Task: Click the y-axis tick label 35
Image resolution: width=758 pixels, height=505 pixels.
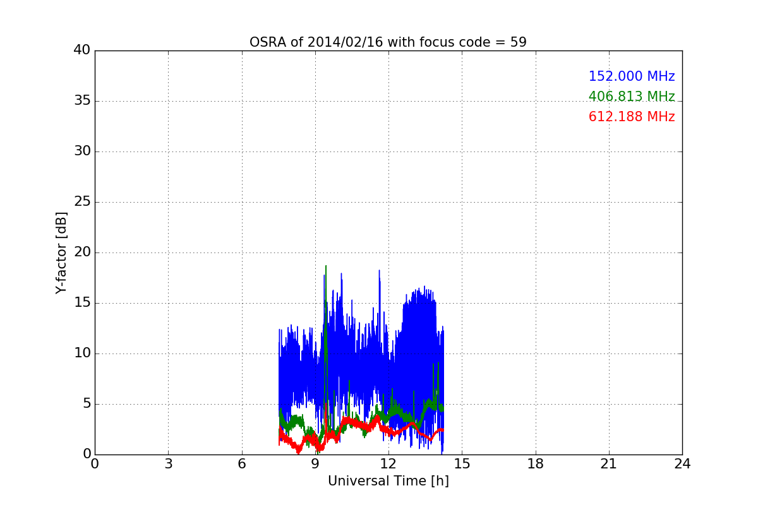Action: [82, 101]
